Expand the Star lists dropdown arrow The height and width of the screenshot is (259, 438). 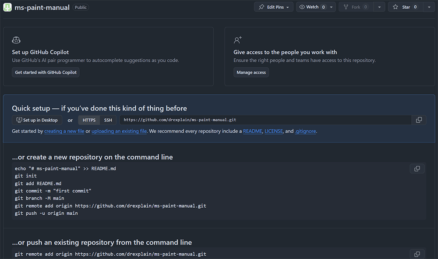click(x=429, y=7)
